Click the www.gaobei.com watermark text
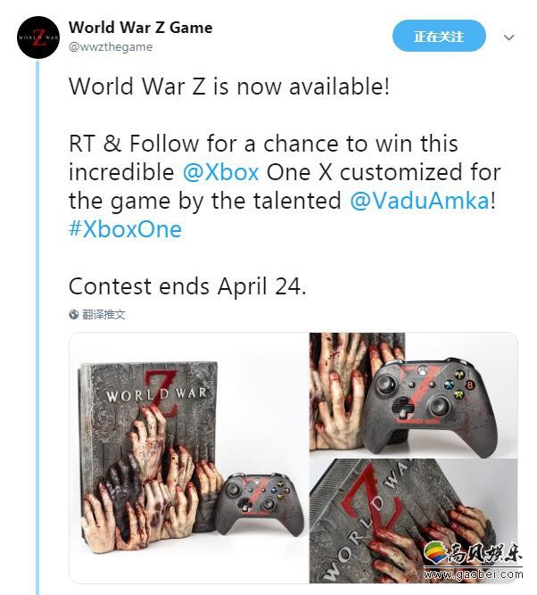 click(x=474, y=574)
